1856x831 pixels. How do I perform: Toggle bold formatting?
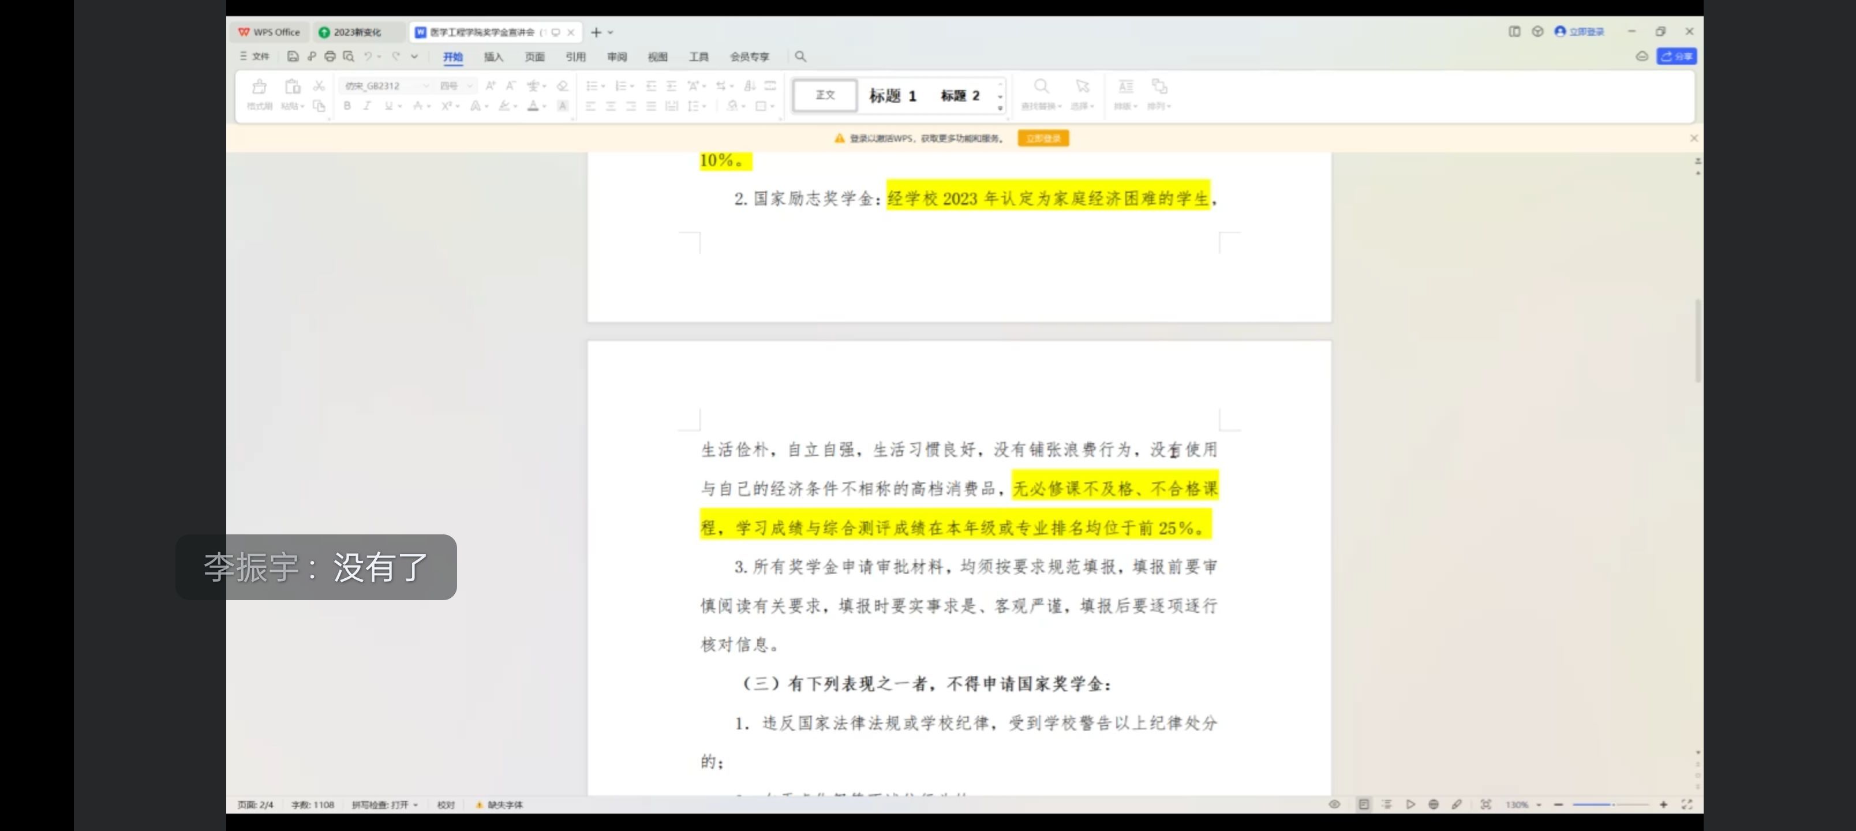pyautogui.click(x=347, y=106)
